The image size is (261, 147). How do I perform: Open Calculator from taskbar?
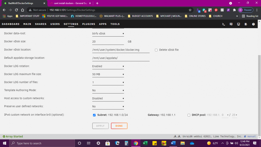(x=127, y=143)
